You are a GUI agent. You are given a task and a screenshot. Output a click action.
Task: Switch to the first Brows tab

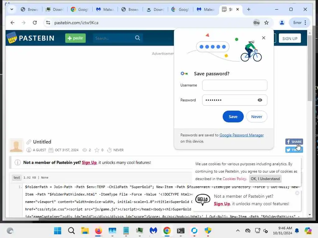[30, 10]
